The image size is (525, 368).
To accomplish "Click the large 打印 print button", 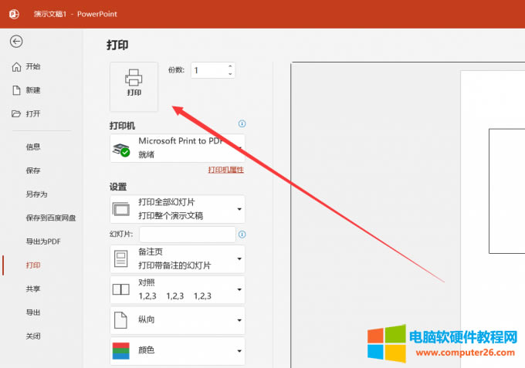I will [134, 86].
